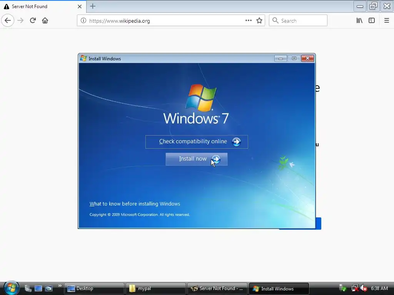Image resolution: width=394 pixels, height=295 pixels.
Task: Click Show Desktop quick launch icon
Action: pyautogui.click(x=38, y=288)
